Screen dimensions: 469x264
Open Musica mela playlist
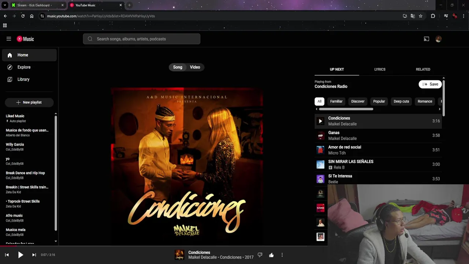29,232
